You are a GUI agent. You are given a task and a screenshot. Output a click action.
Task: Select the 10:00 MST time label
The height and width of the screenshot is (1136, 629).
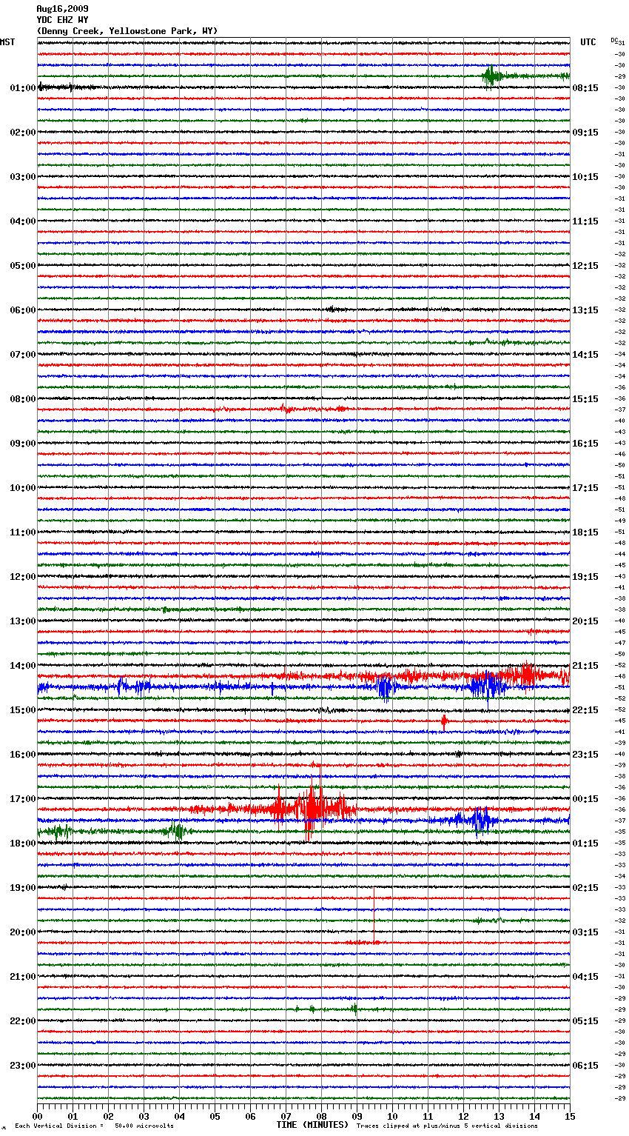(23, 488)
